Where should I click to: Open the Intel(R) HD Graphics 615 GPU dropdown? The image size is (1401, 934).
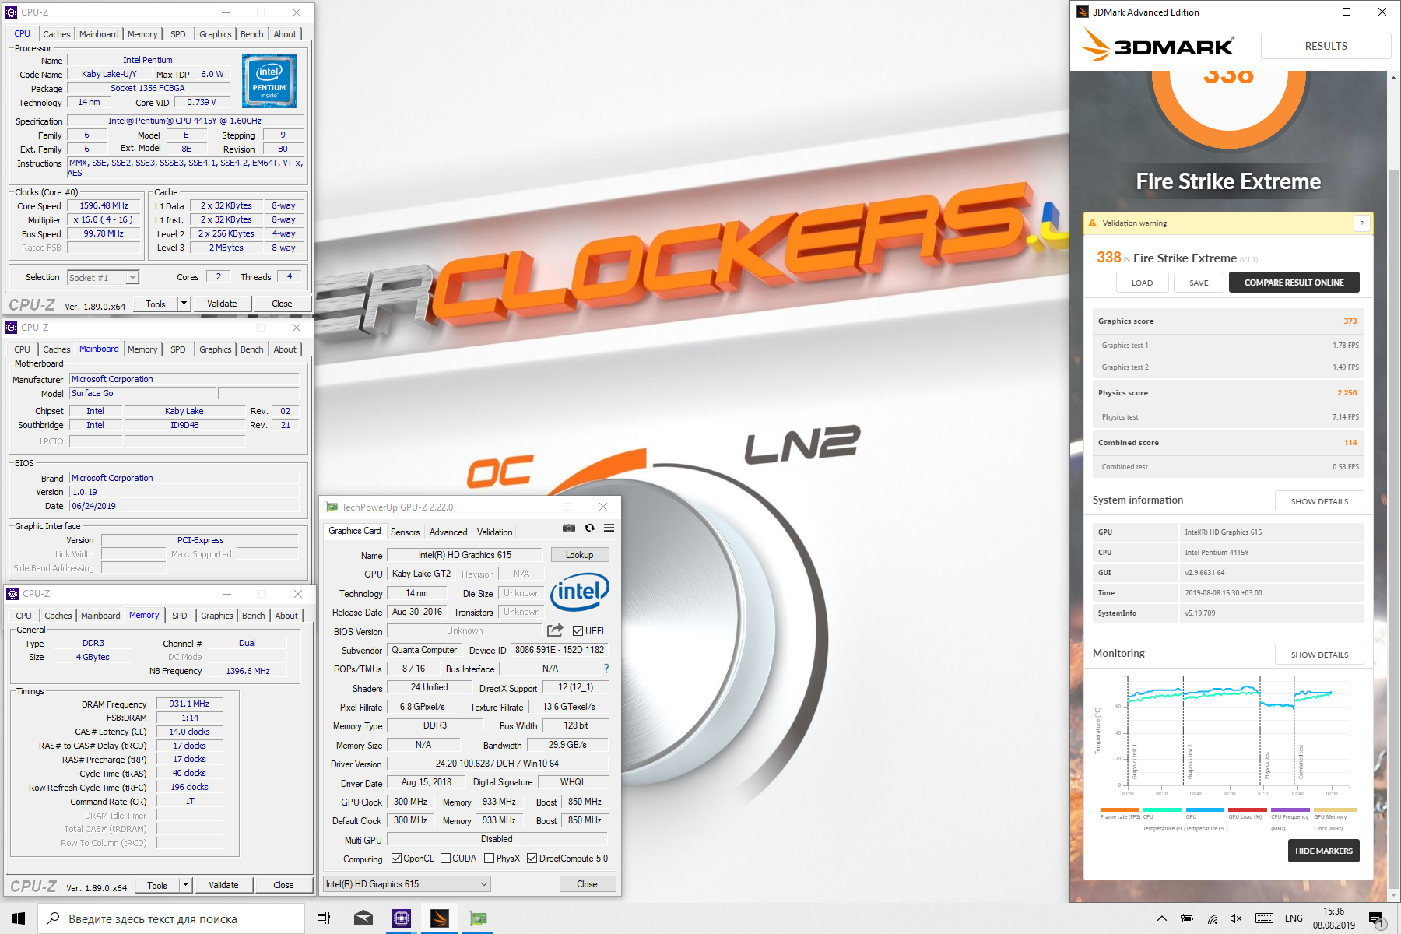[x=407, y=884]
